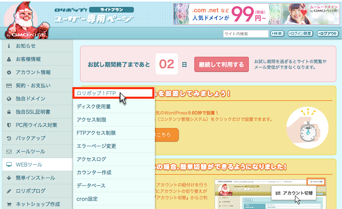Click the orange こちら button
The image size is (342, 209).
tap(167, 134)
